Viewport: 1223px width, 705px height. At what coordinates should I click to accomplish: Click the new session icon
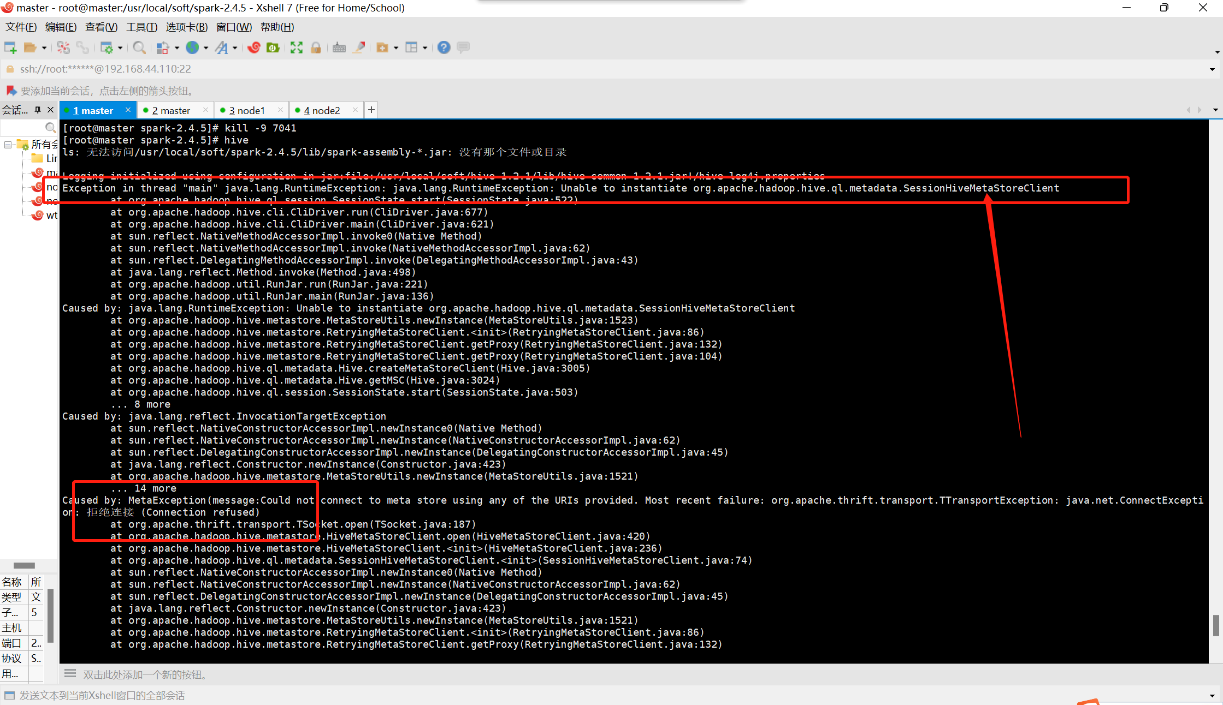point(10,48)
